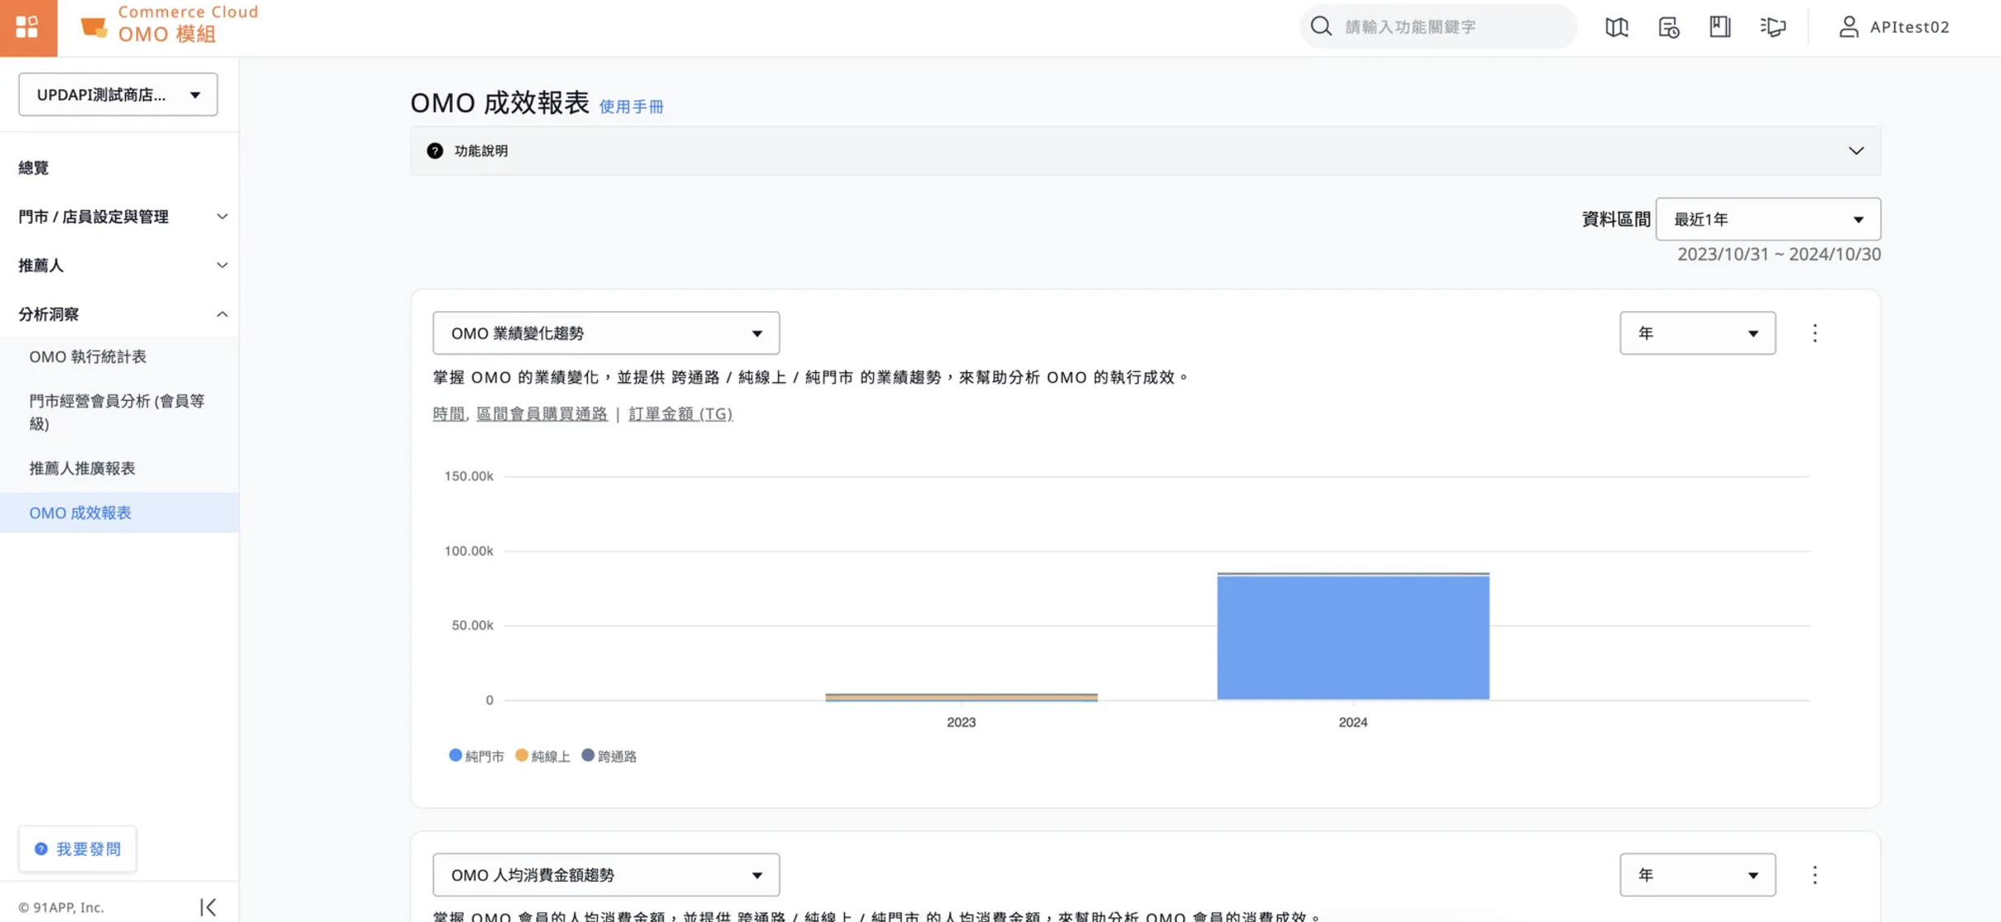Click the APItest02 user account icon

(1849, 27)
